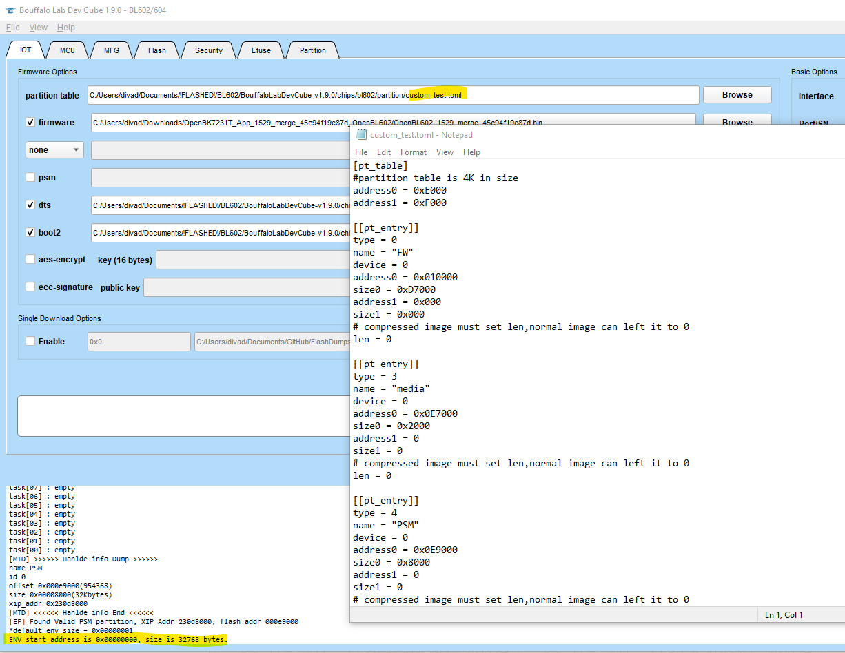Click 'size0 = 0xD7000' line in Notepad

pyautogui.click(x=394, y=290)
